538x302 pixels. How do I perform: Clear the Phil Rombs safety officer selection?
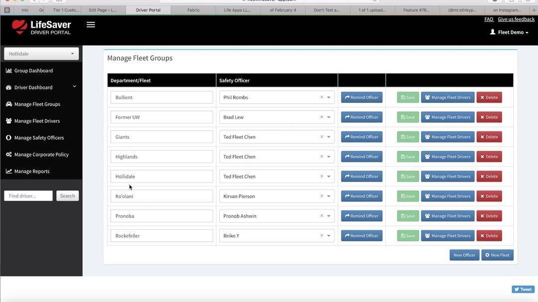321,98
